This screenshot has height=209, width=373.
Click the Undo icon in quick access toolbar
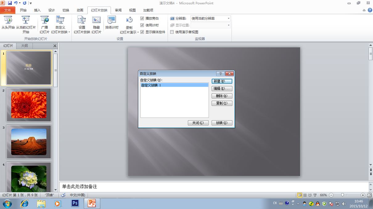[x=16, y=3]
